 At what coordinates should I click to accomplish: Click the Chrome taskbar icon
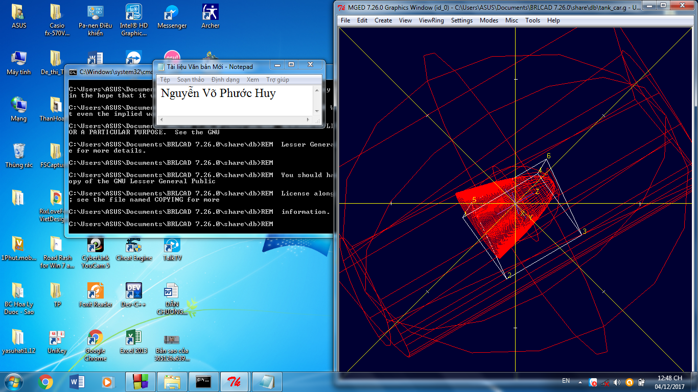tap(45, 382)
